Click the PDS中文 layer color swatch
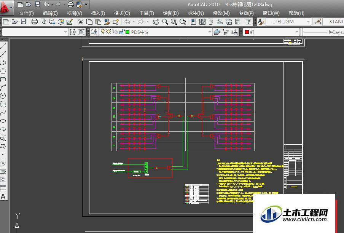Screen dimensions: 344x233 [x=127, y=32]
